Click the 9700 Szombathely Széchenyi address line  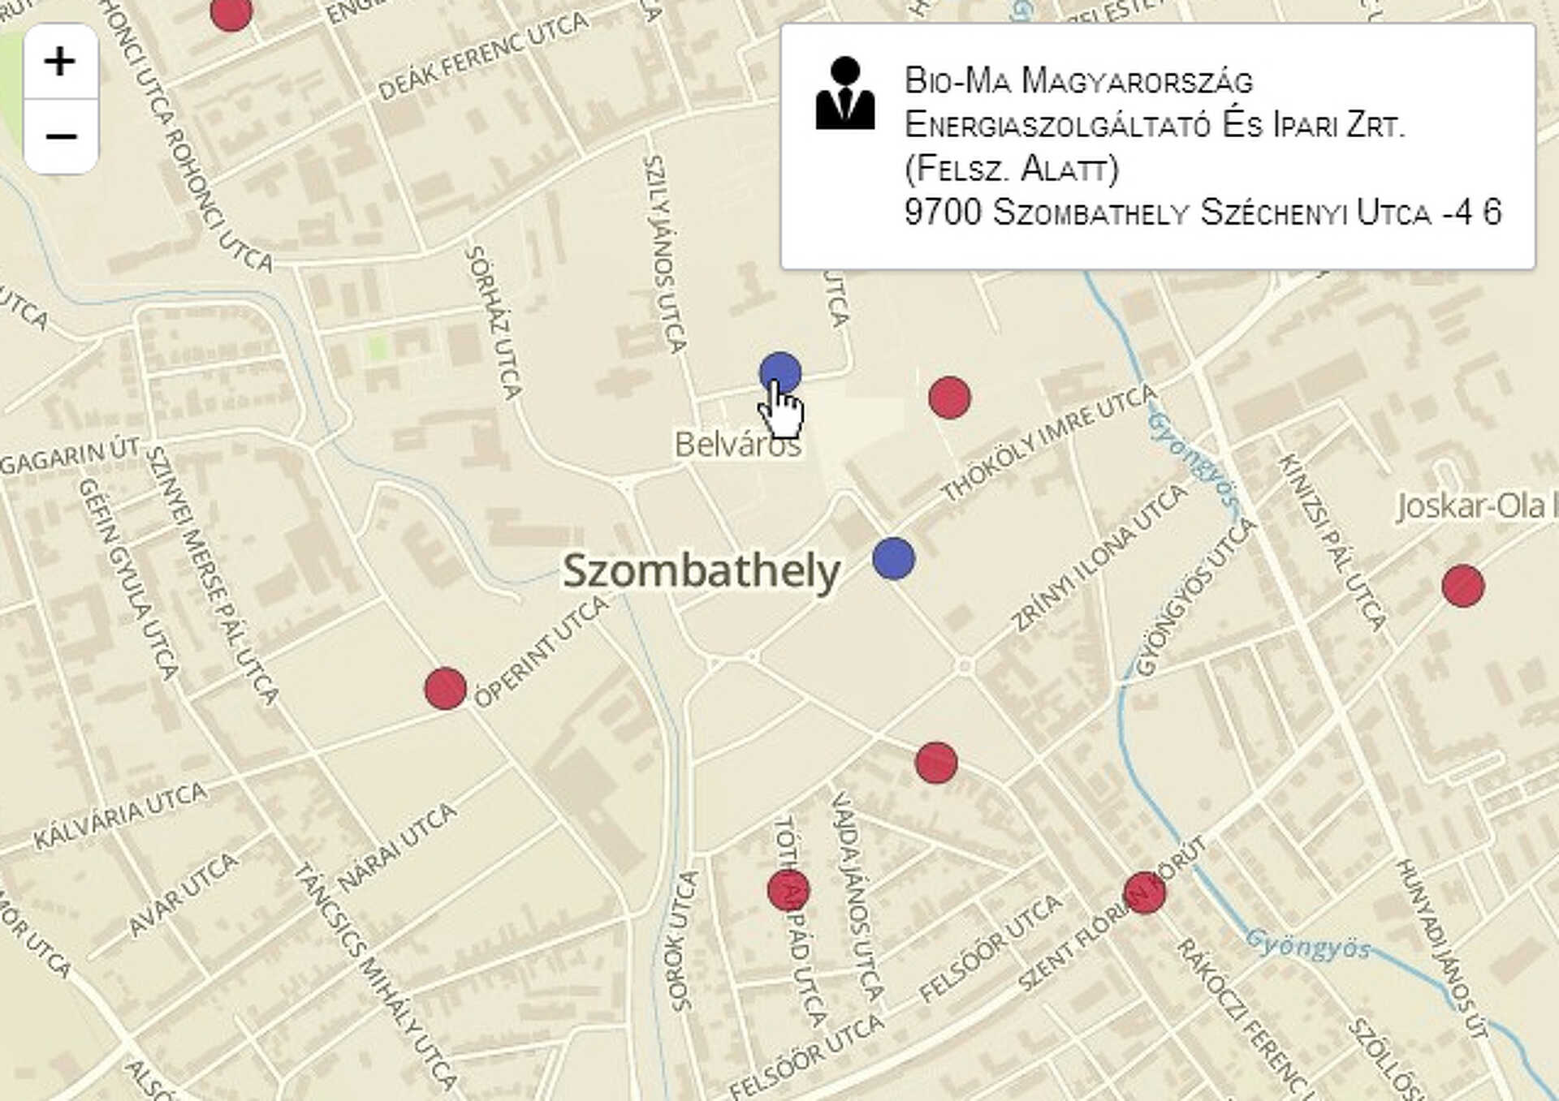[1203, 213]
